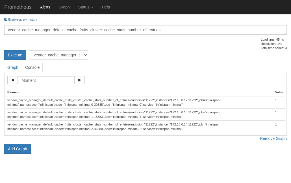This screenshot has width=291, height=183.
Task: Select the infinispan-minimal-0 metric result row
Action: (x=114, y=102)
